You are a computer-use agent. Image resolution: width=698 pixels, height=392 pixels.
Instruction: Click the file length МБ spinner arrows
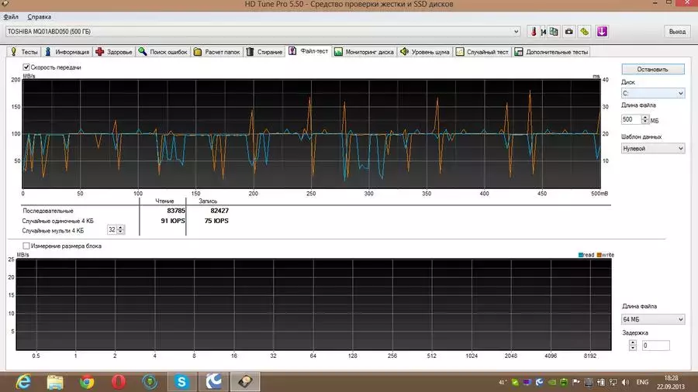point(645,119)
